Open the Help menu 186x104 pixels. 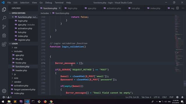pos(69,3)
